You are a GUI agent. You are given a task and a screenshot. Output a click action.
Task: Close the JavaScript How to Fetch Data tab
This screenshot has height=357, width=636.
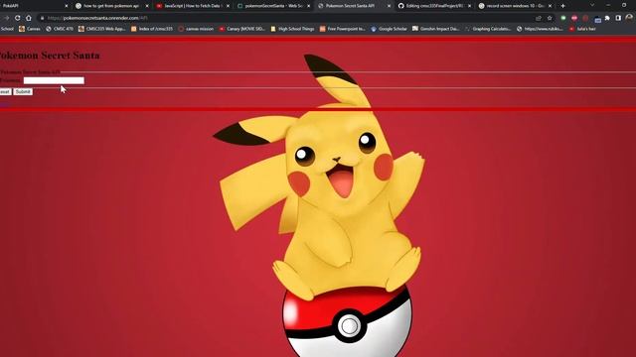point(228,6)
